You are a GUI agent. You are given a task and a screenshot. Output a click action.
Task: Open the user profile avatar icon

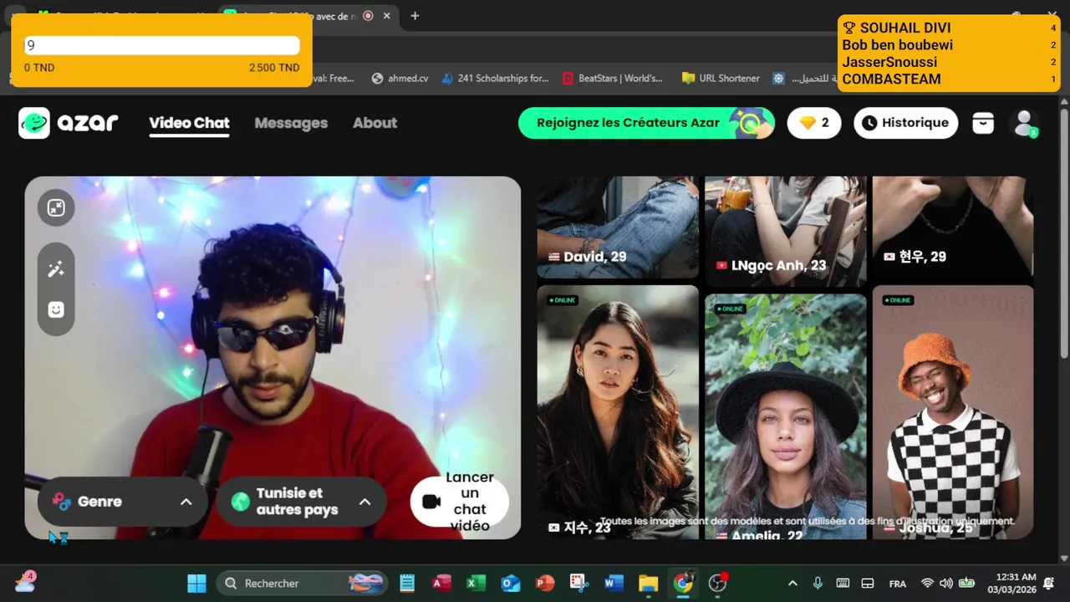1024,123
